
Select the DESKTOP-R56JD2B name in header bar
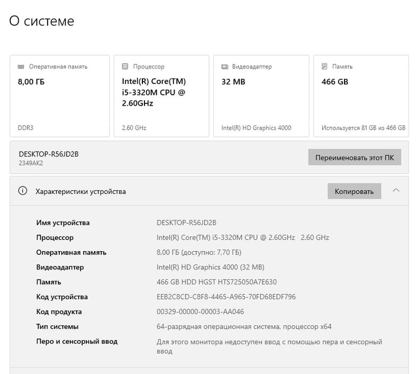(49, 154)
